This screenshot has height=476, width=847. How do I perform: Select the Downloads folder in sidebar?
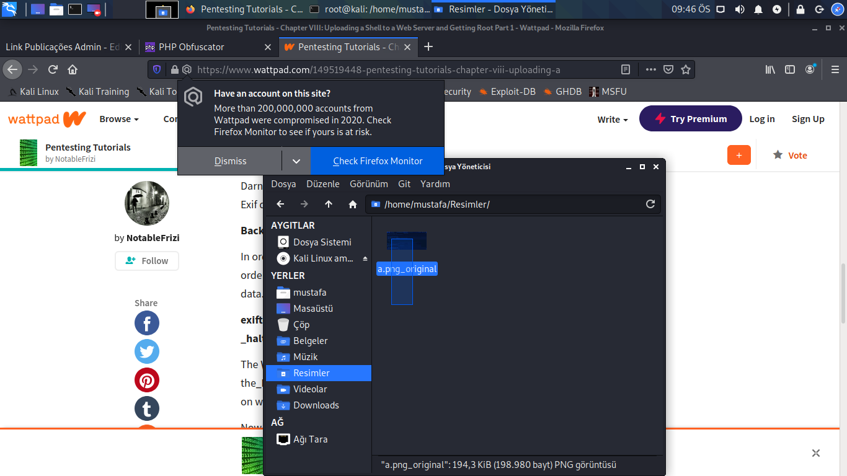316,405
